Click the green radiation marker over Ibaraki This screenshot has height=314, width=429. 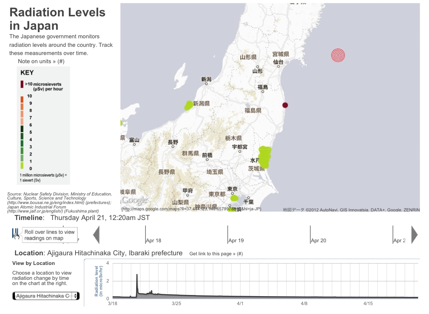coord(265,157)
